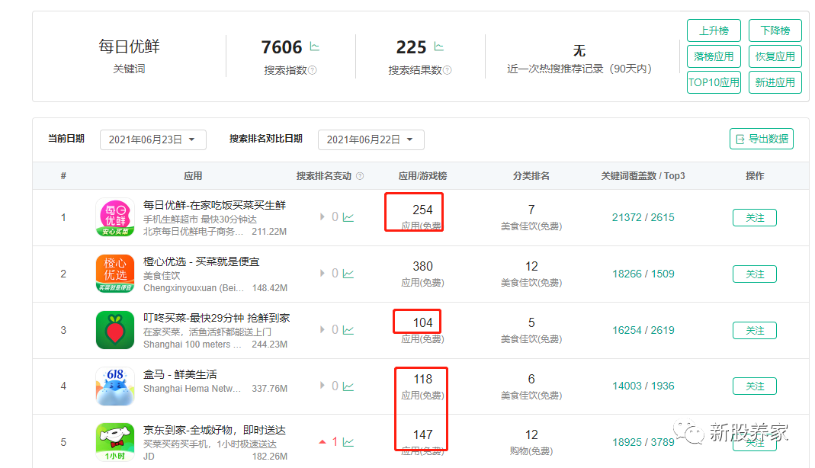Click category rank 7 美食佳饮(免费)
Screen dimensions: 815x468
(531, 218)
